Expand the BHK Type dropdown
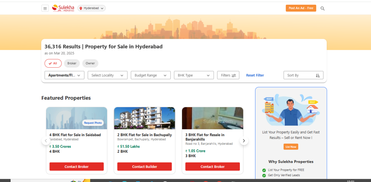The image size is (371, 182). pos(194,75)
